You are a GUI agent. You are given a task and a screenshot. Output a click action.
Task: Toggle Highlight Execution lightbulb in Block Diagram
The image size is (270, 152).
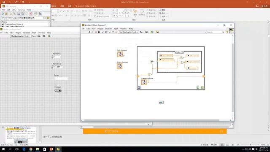pos(103,32)
